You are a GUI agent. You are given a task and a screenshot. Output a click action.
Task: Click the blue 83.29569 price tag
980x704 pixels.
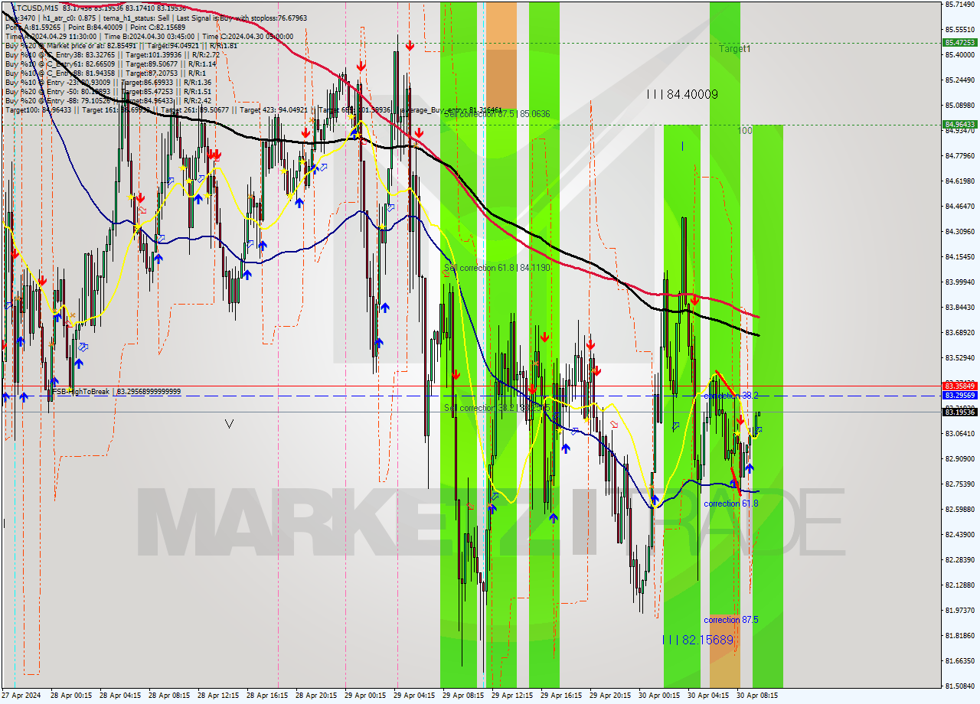click(959, 396)
